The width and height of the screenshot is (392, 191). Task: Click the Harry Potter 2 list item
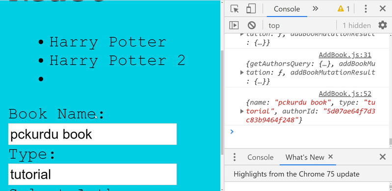point(117,61)
